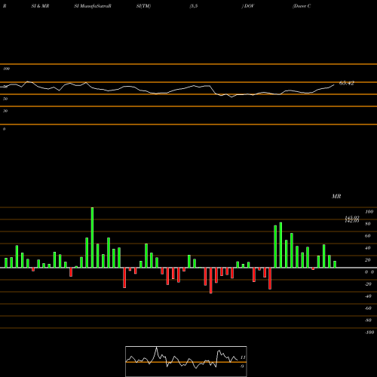Click the 'SI MunafaSutraR' header label

click(93, 6)
